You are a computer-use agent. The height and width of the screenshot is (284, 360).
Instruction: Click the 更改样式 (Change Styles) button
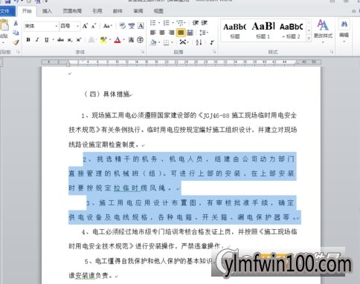tap(323, 31)
